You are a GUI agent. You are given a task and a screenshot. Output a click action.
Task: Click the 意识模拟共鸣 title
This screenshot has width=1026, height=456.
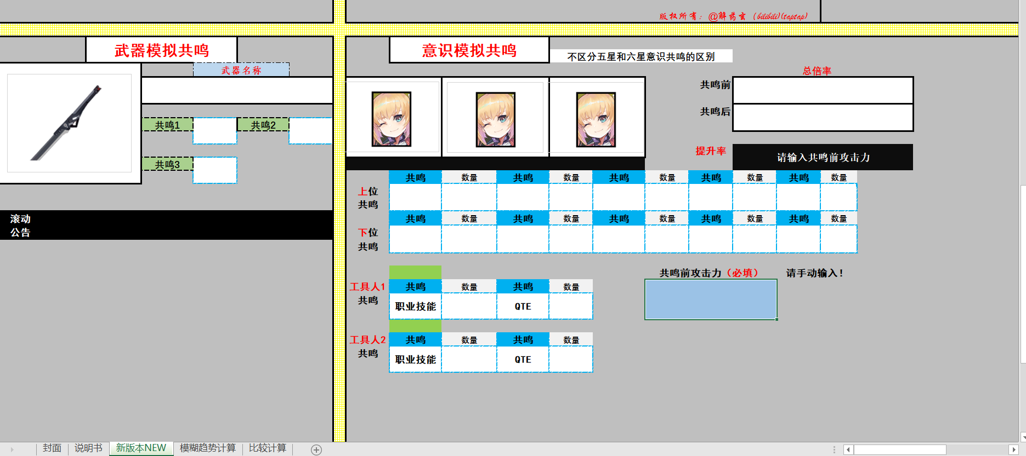[x=469, y=50]
